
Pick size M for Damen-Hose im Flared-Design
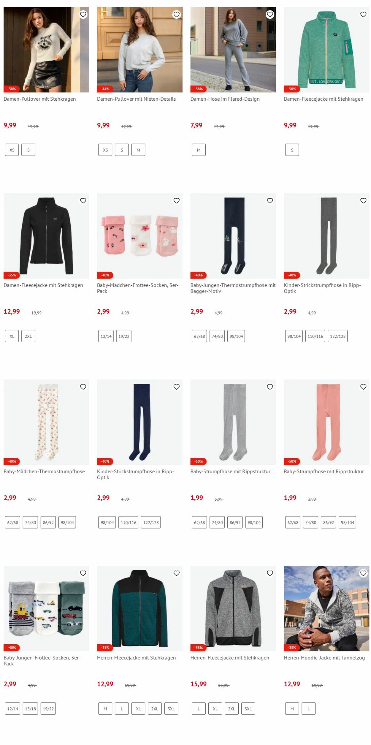pyautogui.click(x=199, y=150)
